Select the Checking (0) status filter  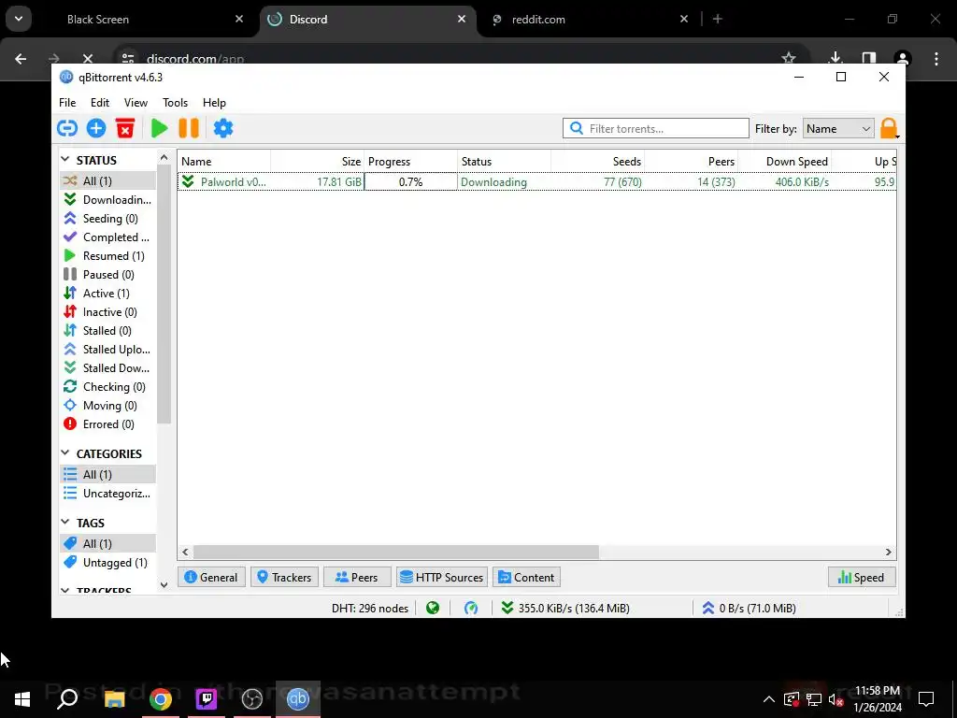(108, 386)
